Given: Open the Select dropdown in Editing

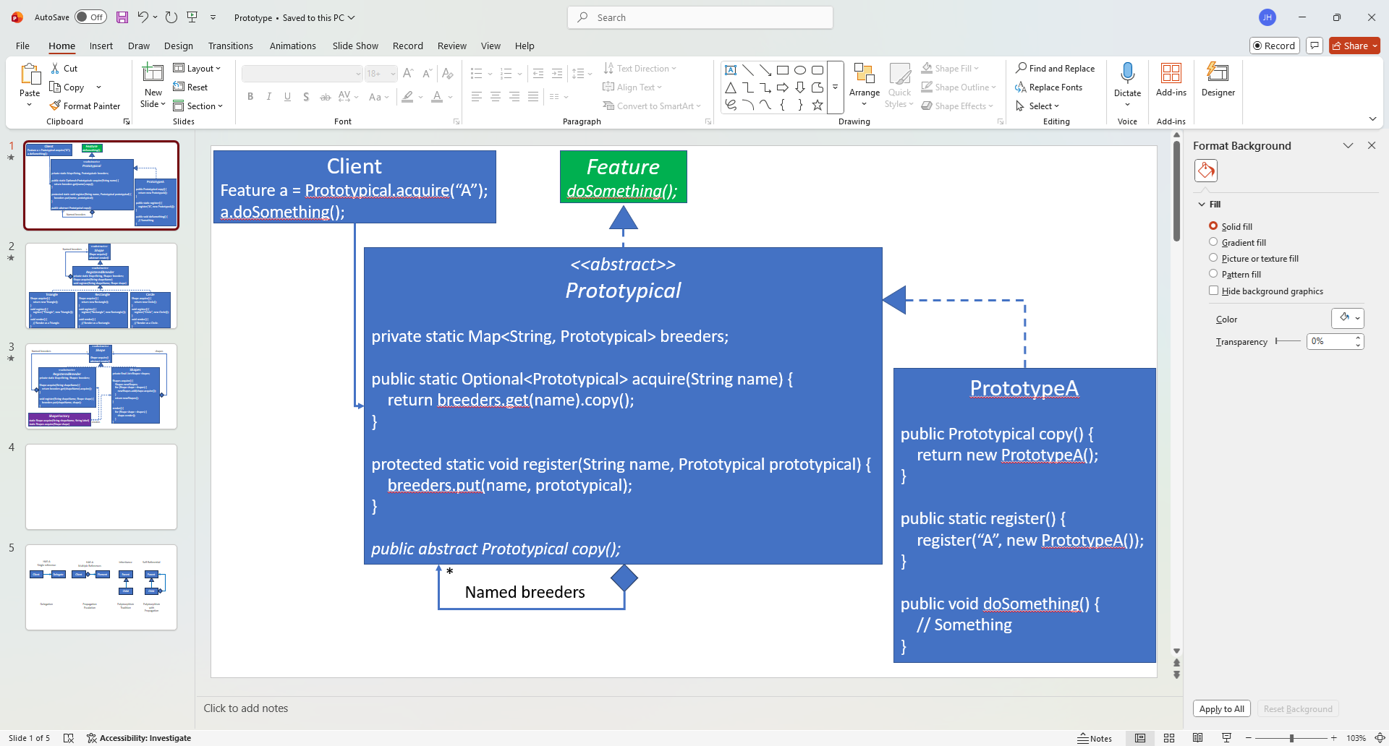Looking at the screenshot, I should click(1040, 106).
